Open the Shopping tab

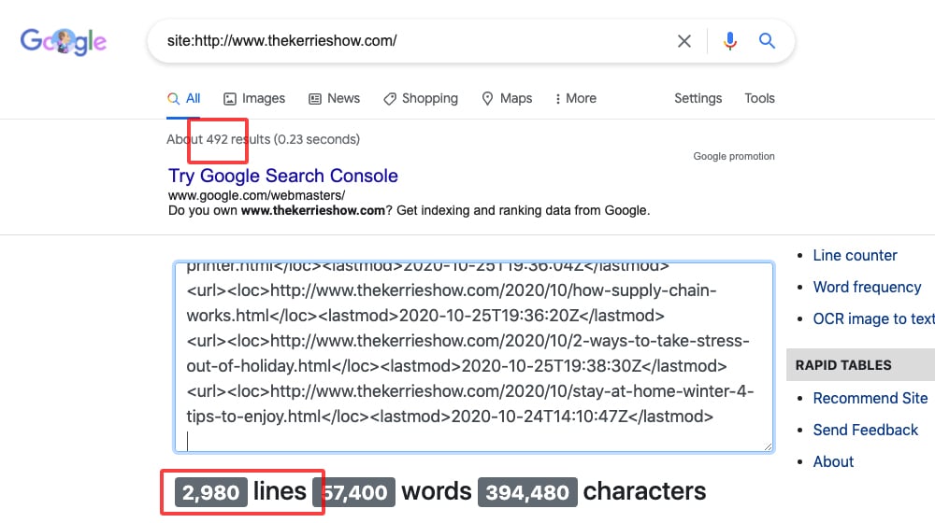point(421,98)
